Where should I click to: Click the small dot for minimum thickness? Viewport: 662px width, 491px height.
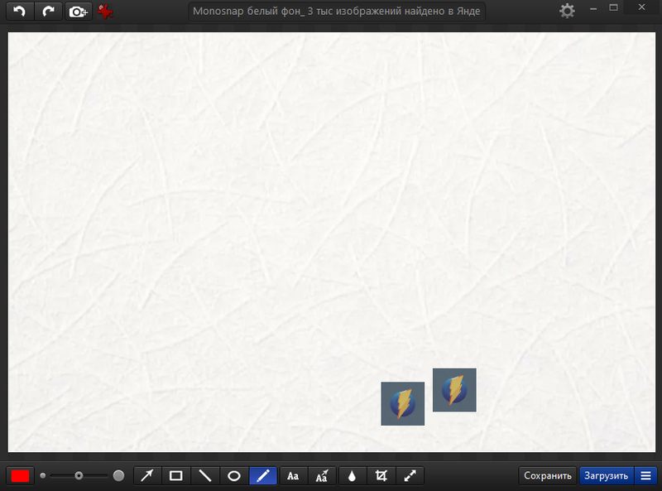(43, 476)
